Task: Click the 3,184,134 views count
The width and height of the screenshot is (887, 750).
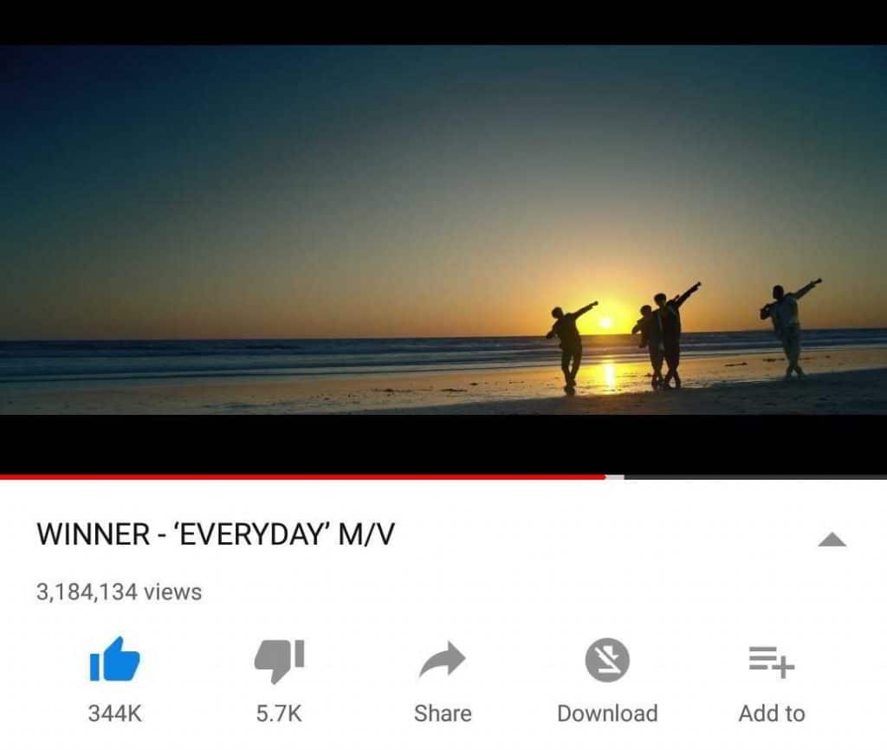Action: (x=119, y=592)
